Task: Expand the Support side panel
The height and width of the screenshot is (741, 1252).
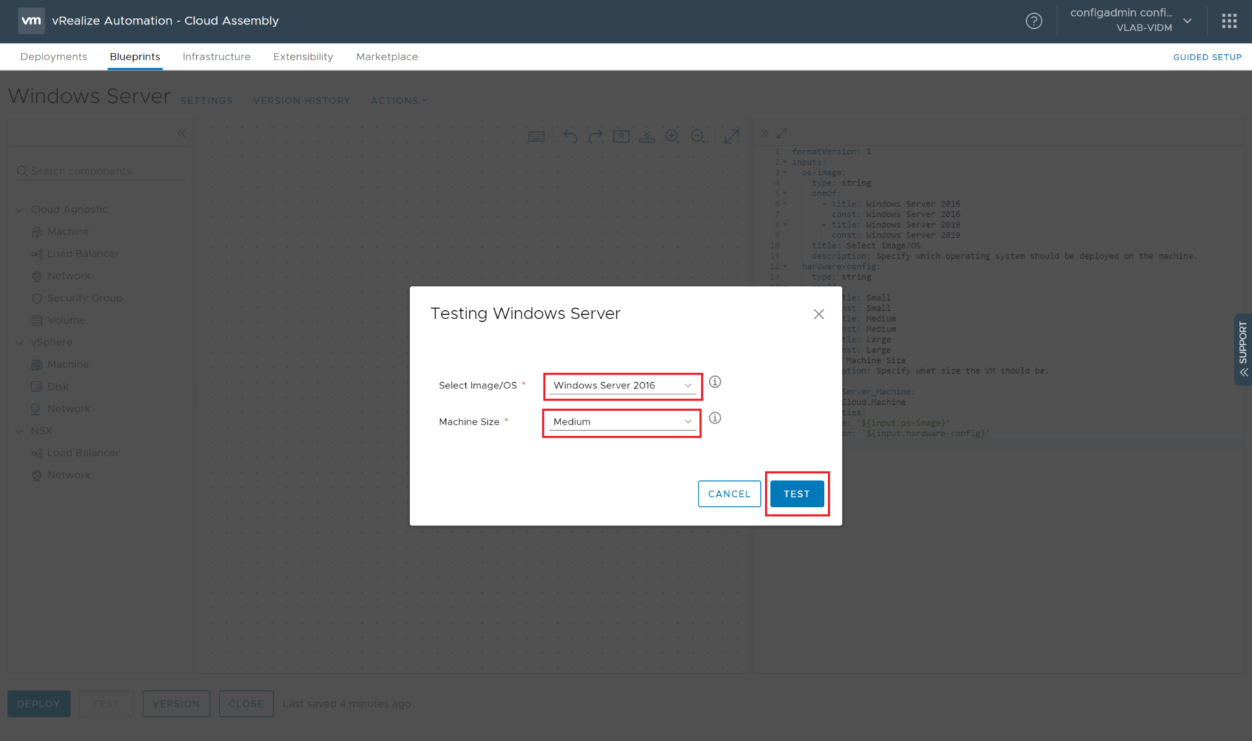Action: [1242, 350]
